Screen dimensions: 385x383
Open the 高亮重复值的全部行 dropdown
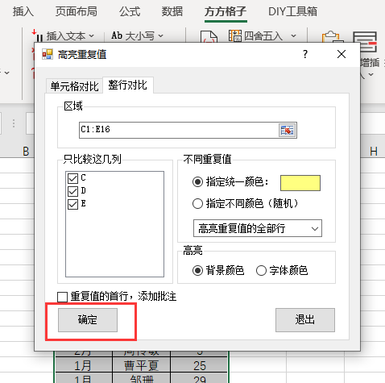coord(258,228)
